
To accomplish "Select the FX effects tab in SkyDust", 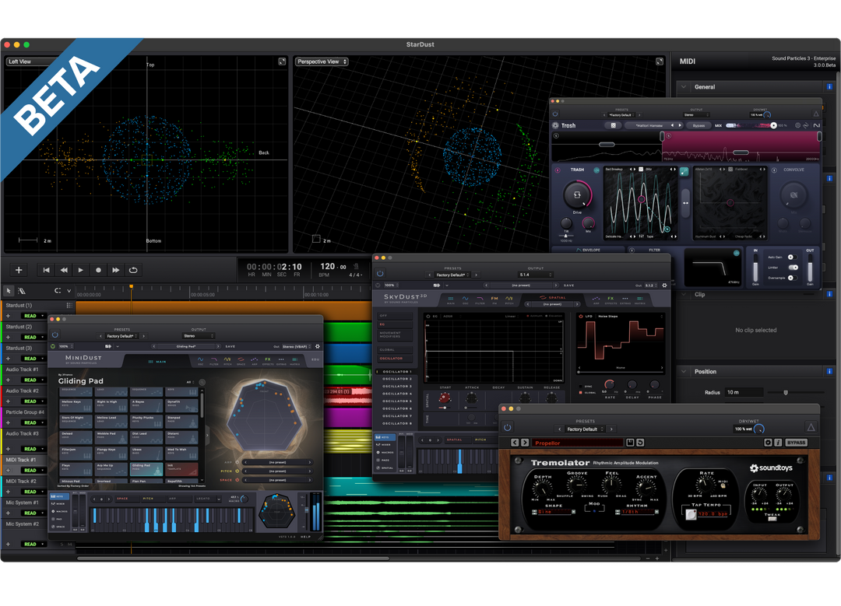I will click(611, 299).
